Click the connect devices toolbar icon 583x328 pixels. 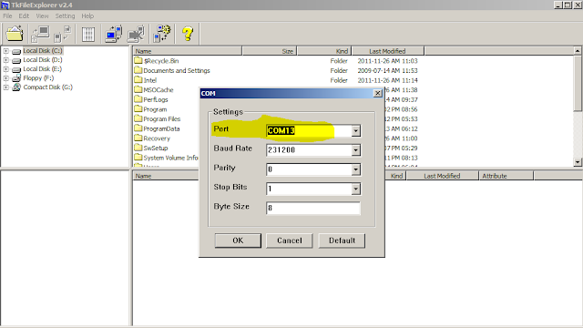tap(40, 34)
